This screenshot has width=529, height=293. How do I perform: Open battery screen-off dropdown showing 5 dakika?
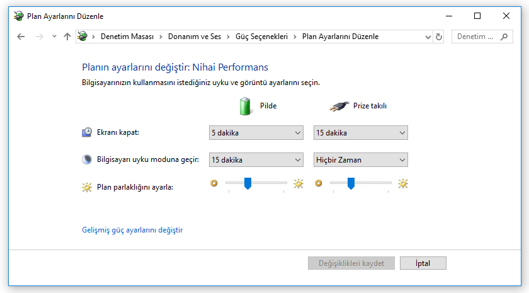point(256,132)
